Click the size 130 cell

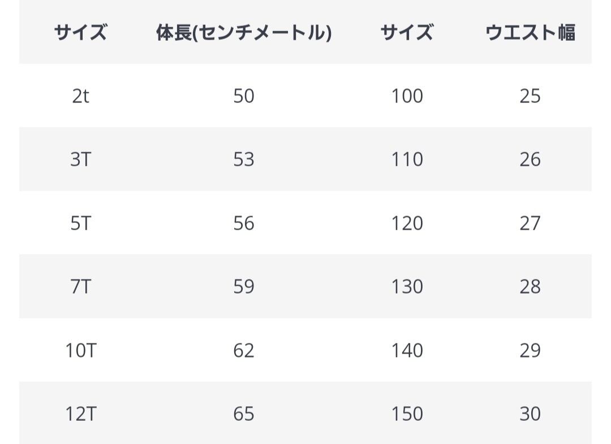coord(407,287)
